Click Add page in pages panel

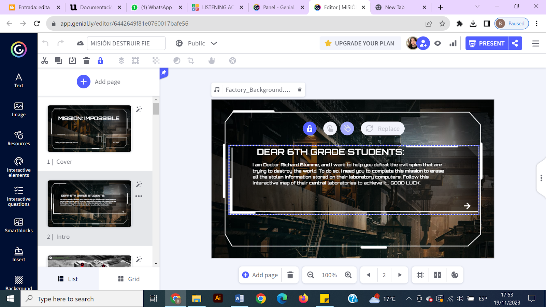pos(99,82)
